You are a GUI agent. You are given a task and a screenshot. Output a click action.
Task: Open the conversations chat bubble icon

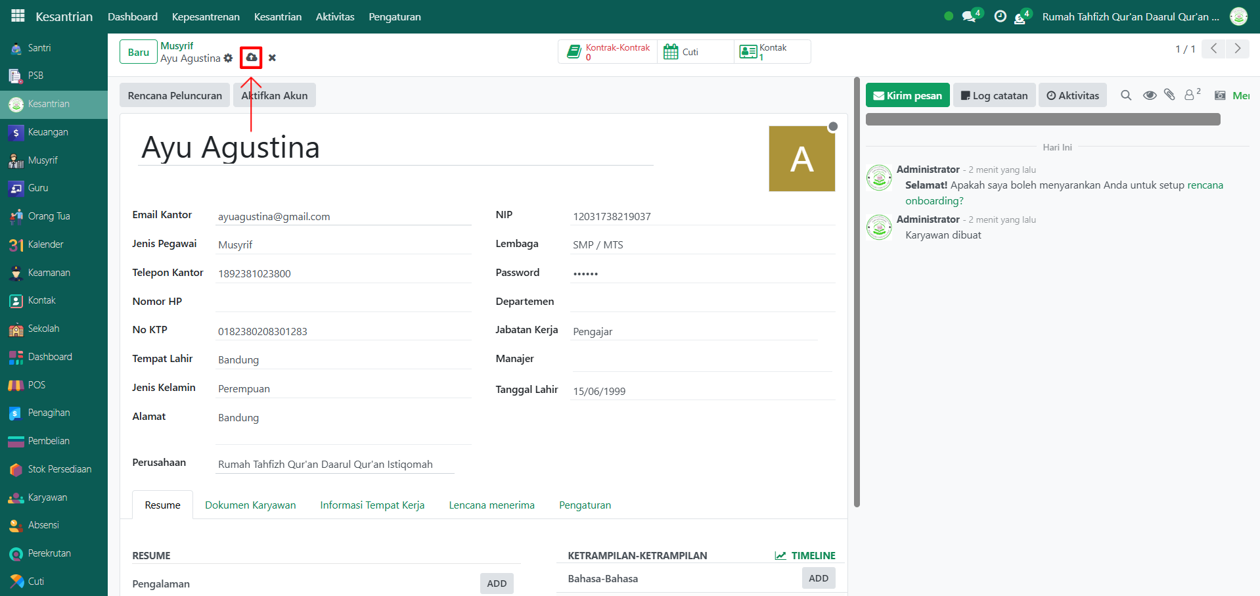coord(968,16)
